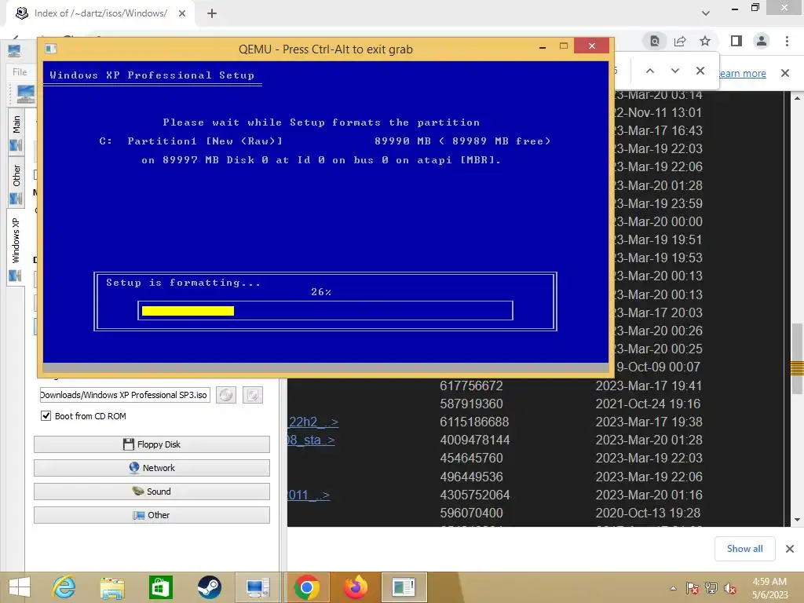Close the Chrome downloads bar

790,549
